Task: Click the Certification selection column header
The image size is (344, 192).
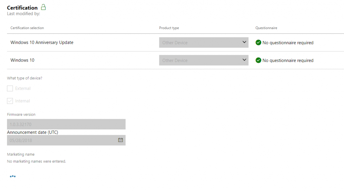Action: tap(27, 28)
